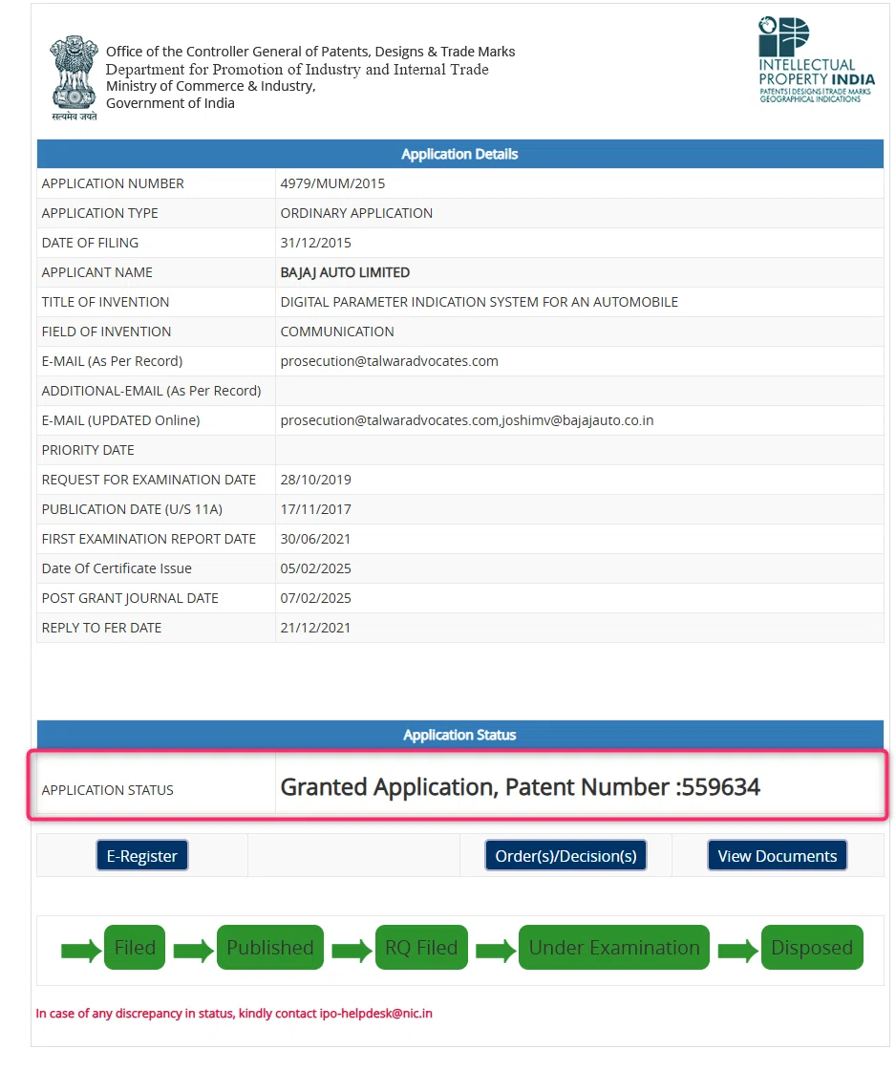The image size is (896, 1071).
Task: Click the PRIORITY DATE label
Action: [x=88, y=450]
